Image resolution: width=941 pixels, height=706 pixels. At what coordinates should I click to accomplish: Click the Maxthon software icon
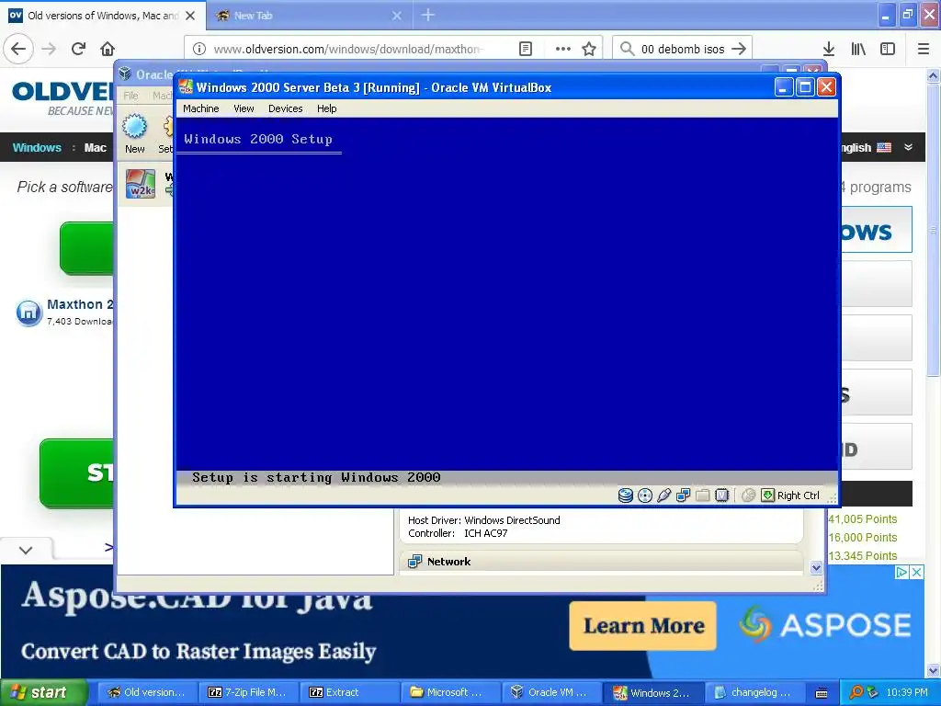(28, 313)
